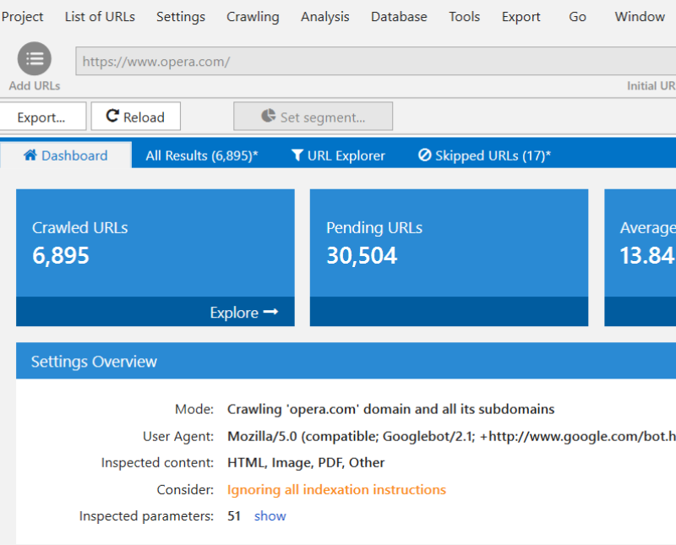Image resolution: width=676 pixels, height=545 pixels.
Task: Open the Crawling menu
Action: 253,17
